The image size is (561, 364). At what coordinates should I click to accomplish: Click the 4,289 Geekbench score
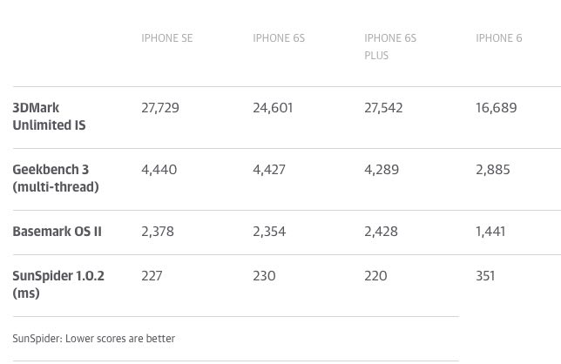pyautogui.click(x=382, y=170)
